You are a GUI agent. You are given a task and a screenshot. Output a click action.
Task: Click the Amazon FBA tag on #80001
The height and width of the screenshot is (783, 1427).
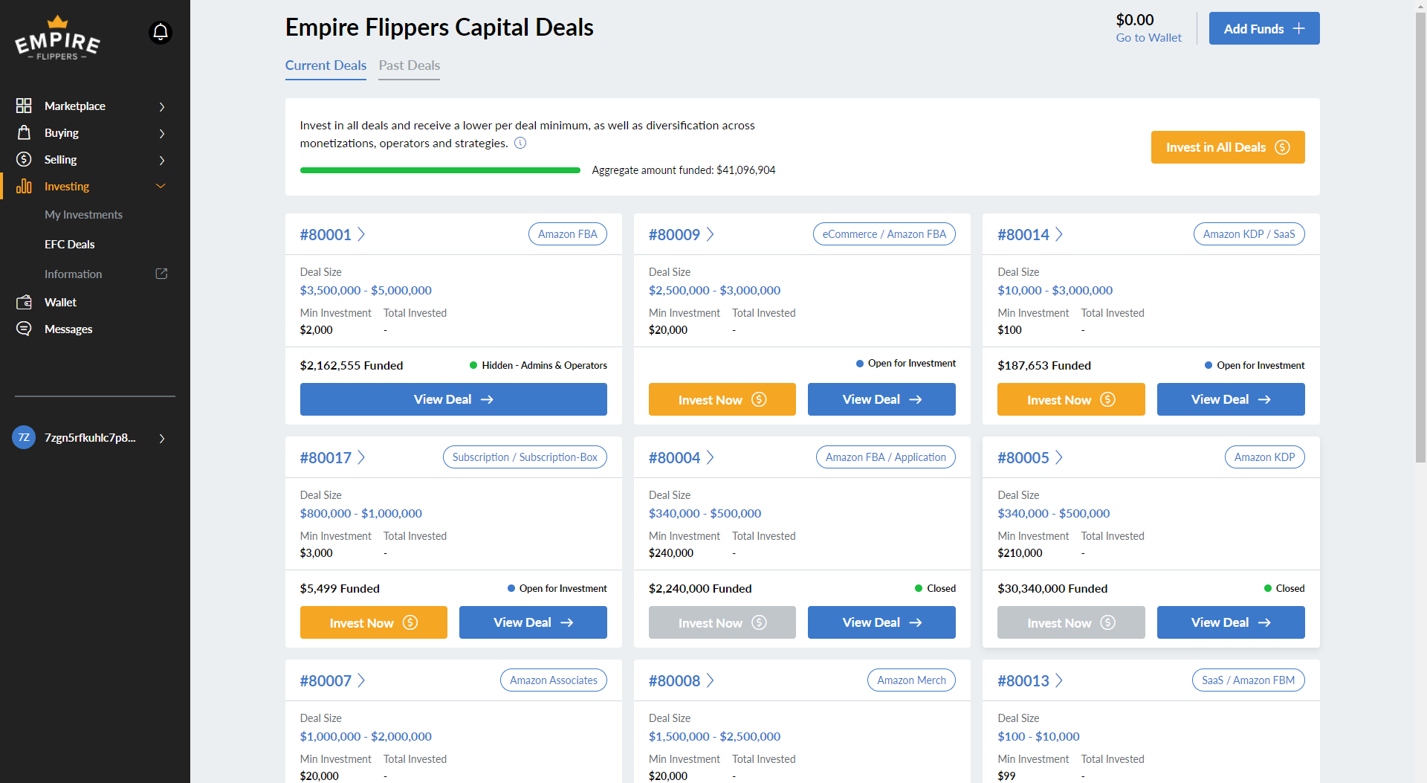(x=568, y=234)
